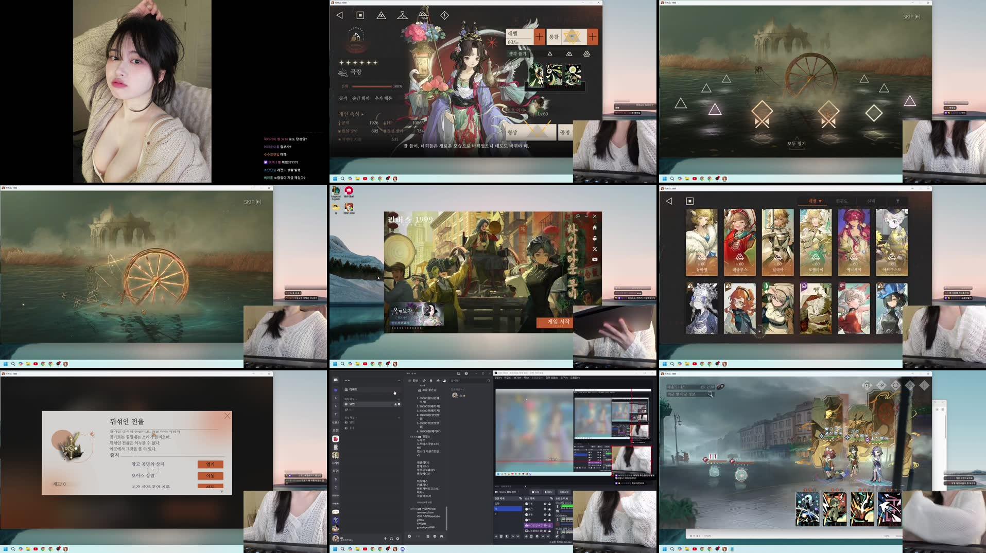Image resolution: width=986 pixels, height=553 pixels.
Task: Select the red apple server icon in Discord
Action: pyautogui.click(x=336, y=439)
